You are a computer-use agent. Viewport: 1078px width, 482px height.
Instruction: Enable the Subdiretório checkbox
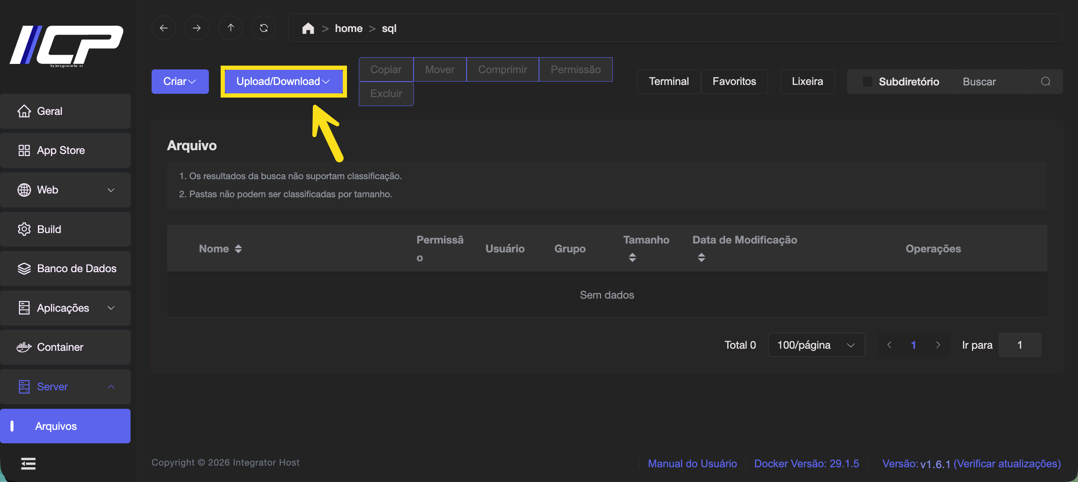867,82
